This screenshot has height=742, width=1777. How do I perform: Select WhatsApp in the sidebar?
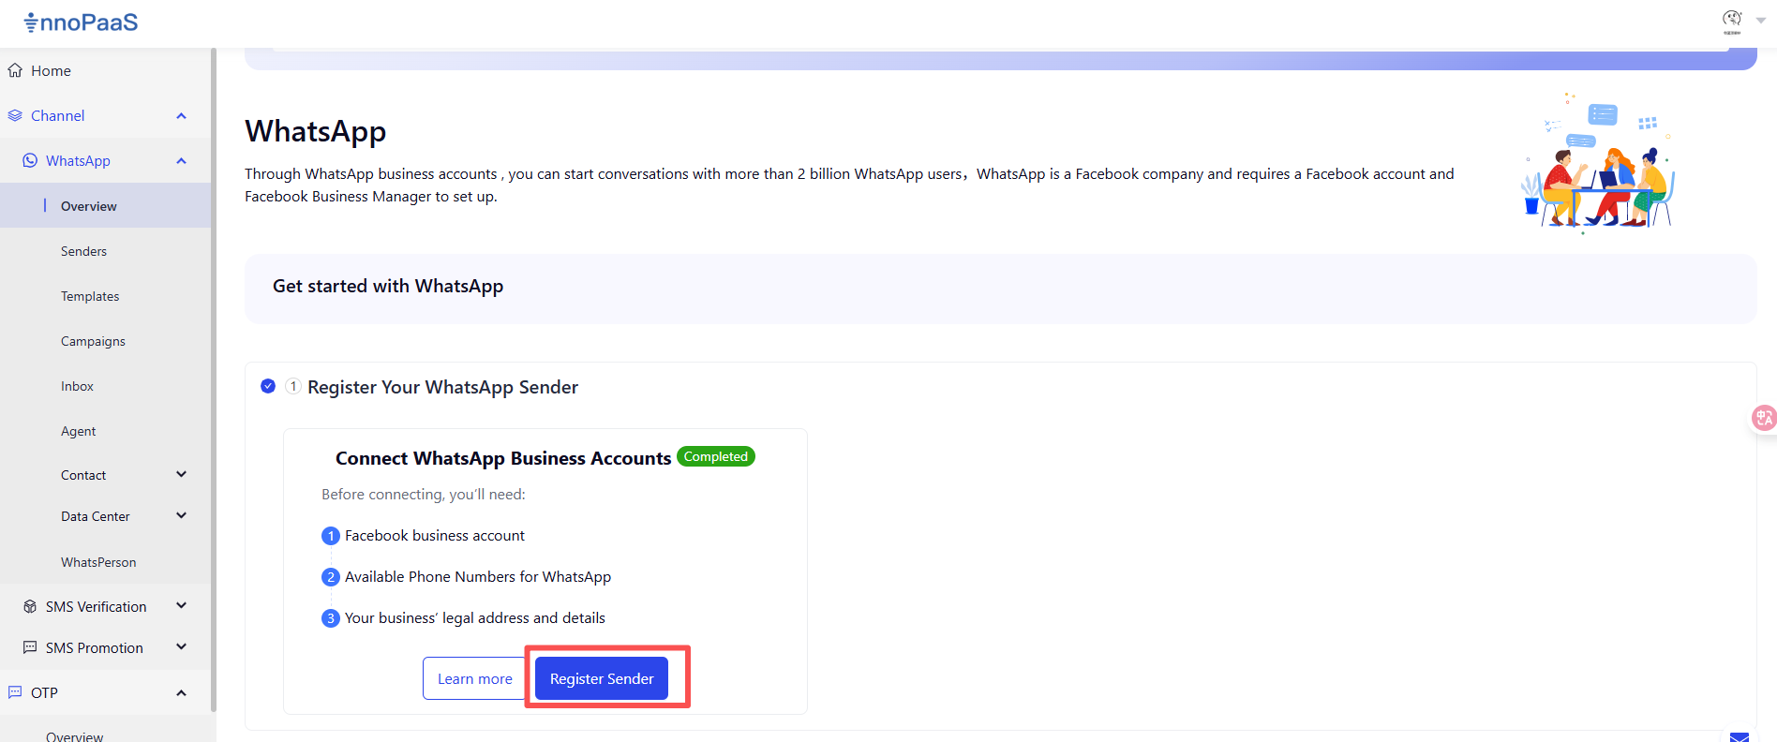[78, 160]
